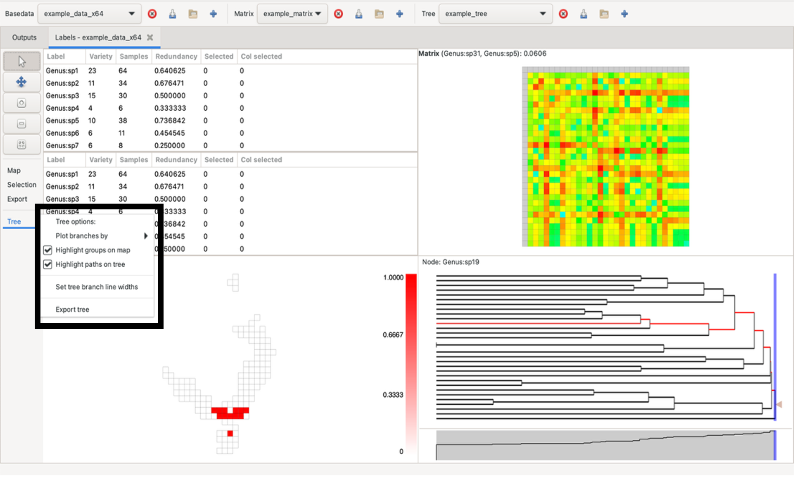
Task: Open the Matrix example_matrix dropdown
Action: click(x=292, y=14)
